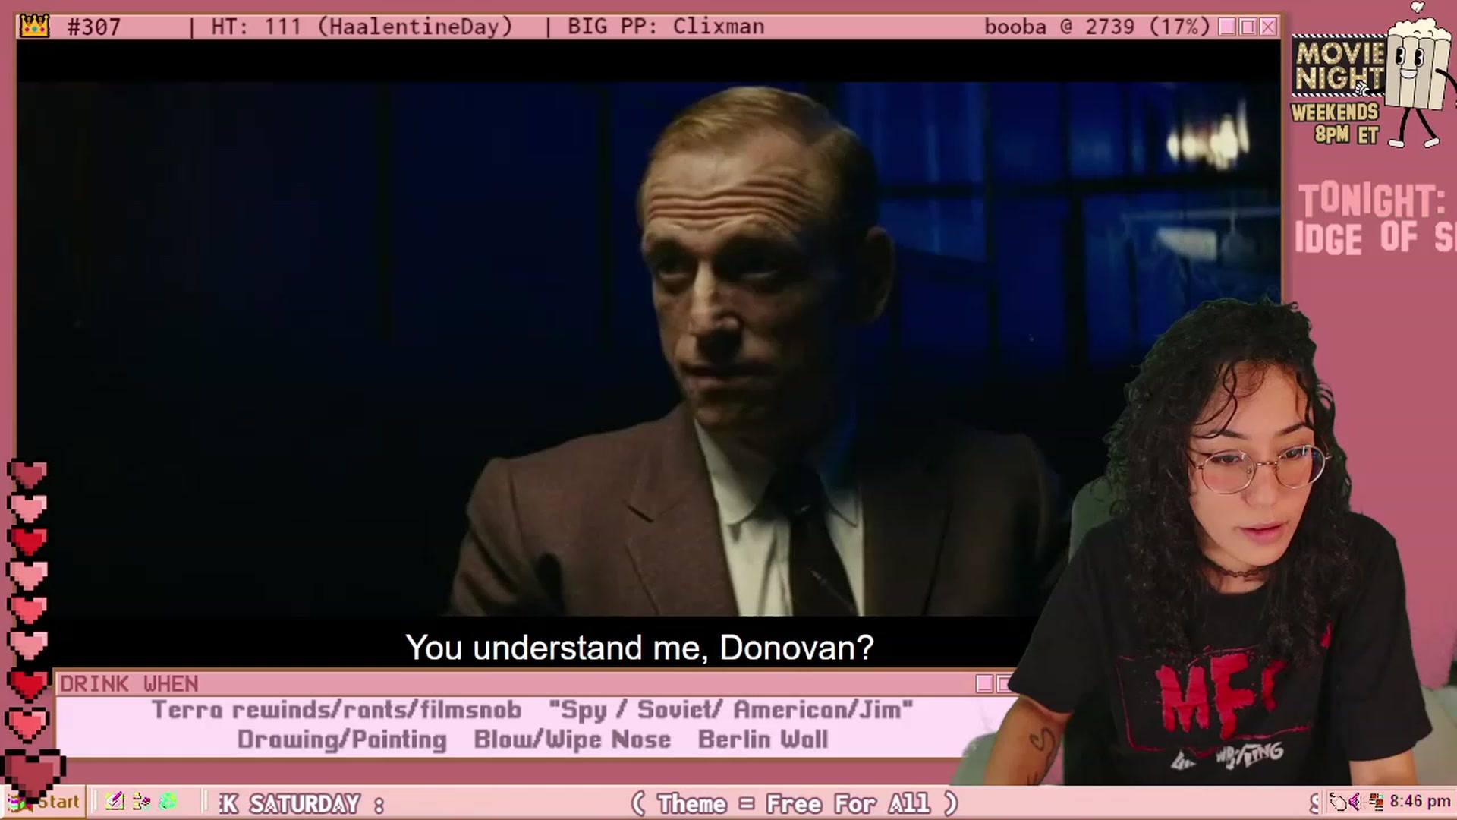Launch the notepad pencil quick-launch icon
1457x820 pixels.
click(x=115, y=802)
